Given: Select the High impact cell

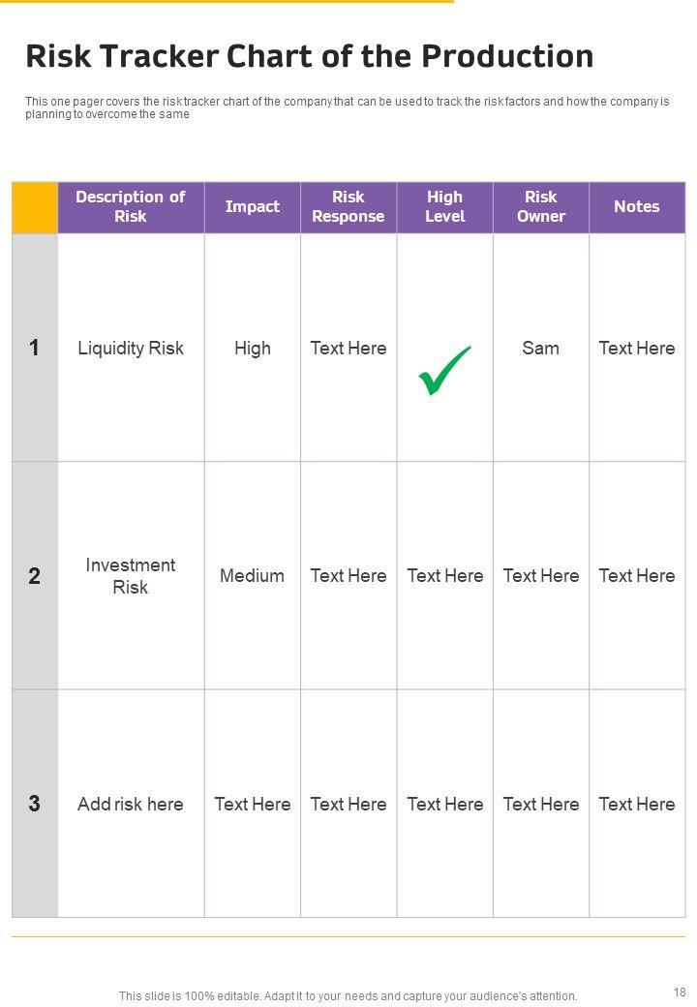Looking at the screenshot, I should pyautogui.click(x=252, y=349).
